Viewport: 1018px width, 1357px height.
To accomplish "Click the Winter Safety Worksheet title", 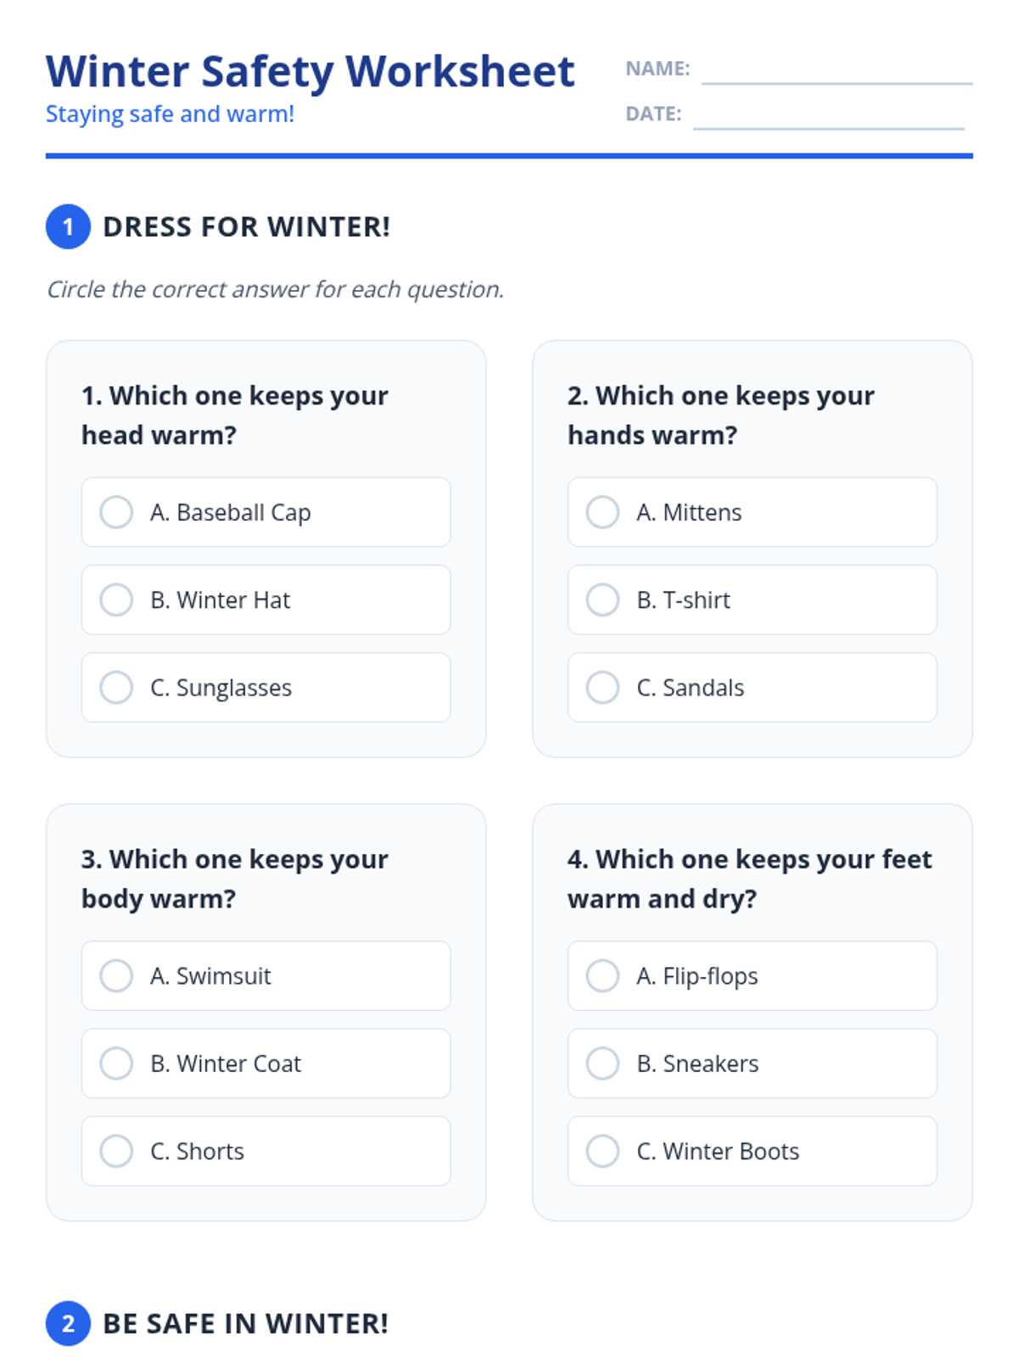I will click(x=310, y=71).
